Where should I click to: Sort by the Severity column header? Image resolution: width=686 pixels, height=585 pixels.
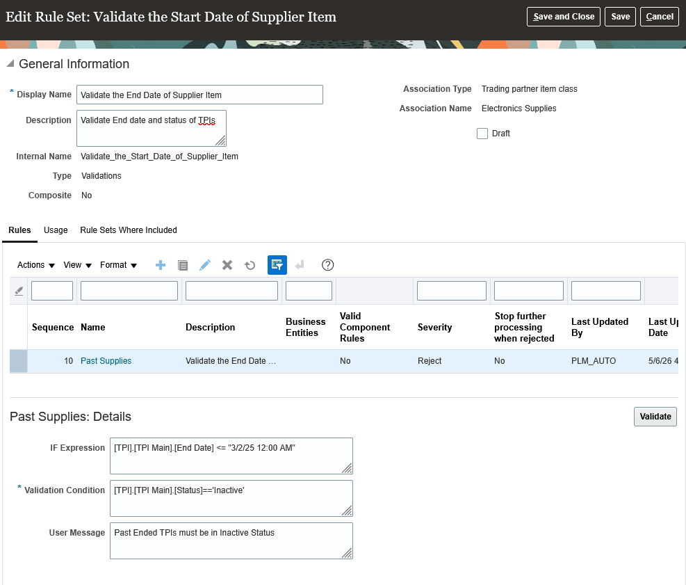point(434,327)
